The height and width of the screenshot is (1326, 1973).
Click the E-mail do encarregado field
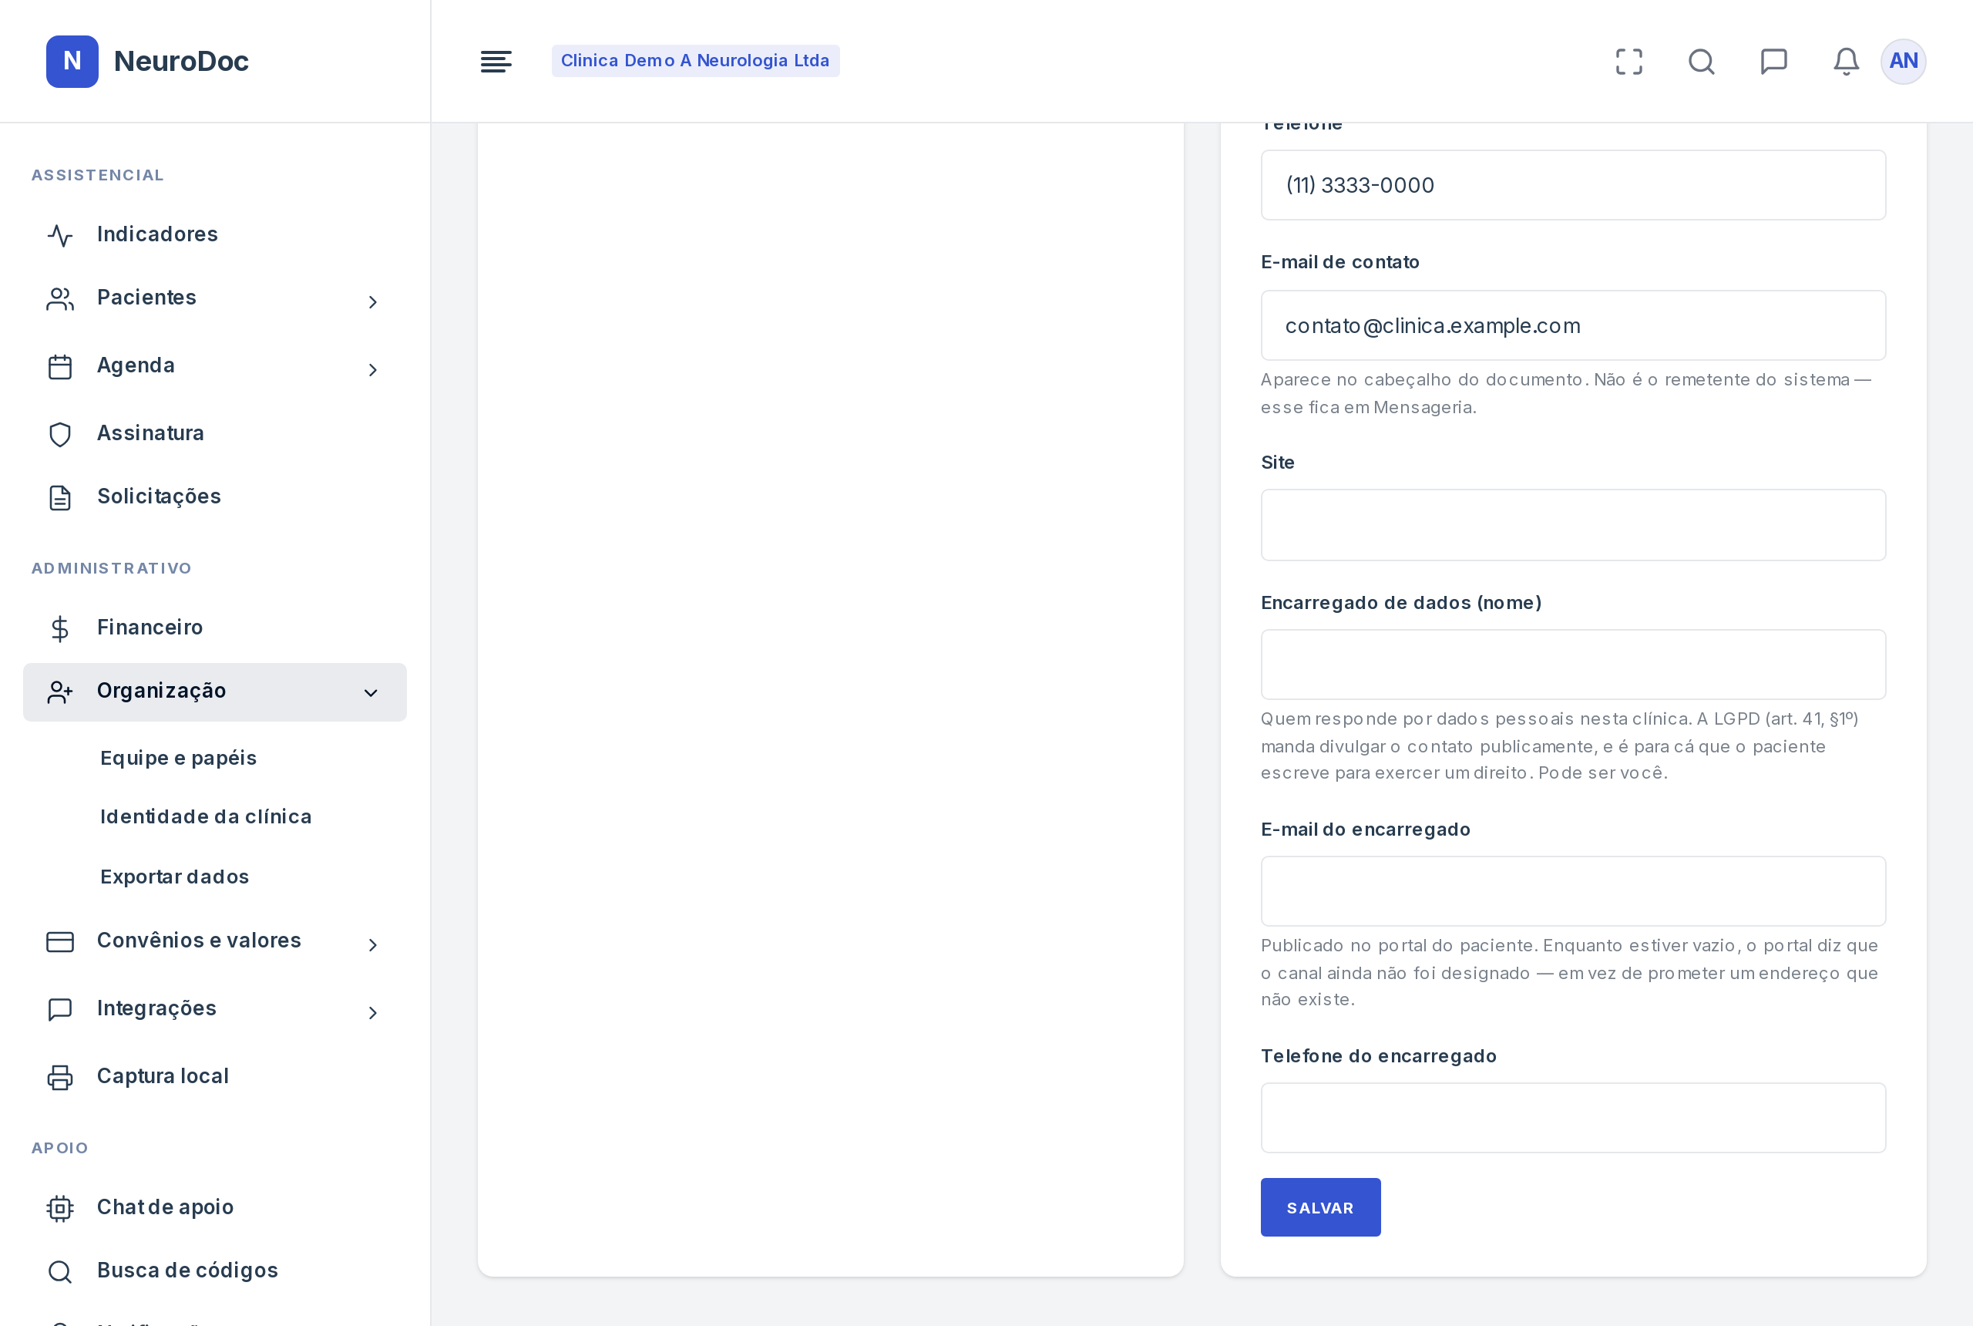click(x=1572, y=891)
